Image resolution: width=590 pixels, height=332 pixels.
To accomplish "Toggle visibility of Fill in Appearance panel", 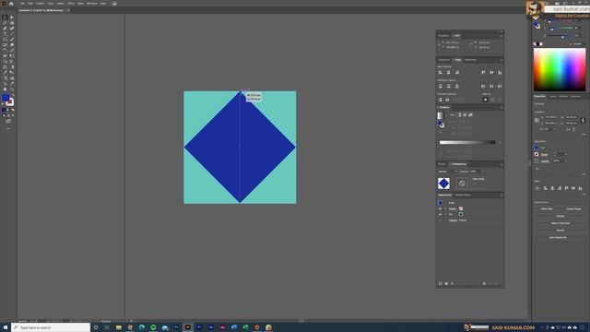I will coord(441,214).
